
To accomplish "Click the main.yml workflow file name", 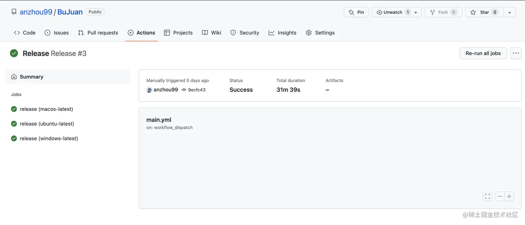I will [x=159, y=120].
